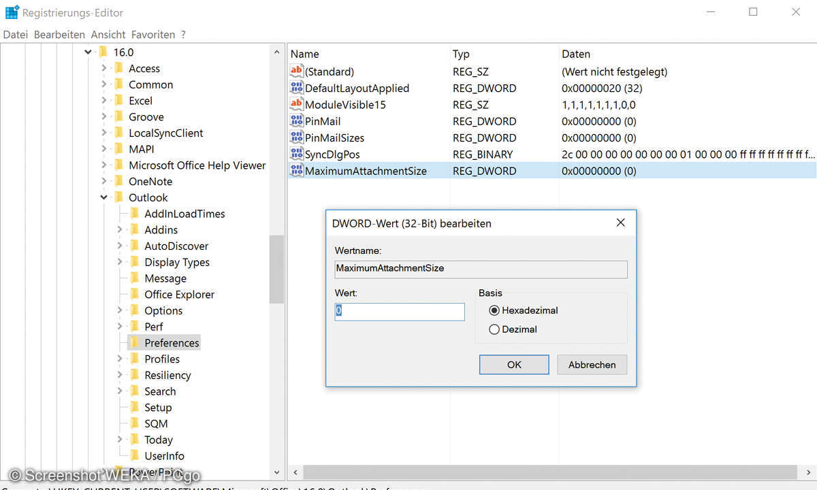
Task: Expand the Today key
Action: [x=120, y=440]
